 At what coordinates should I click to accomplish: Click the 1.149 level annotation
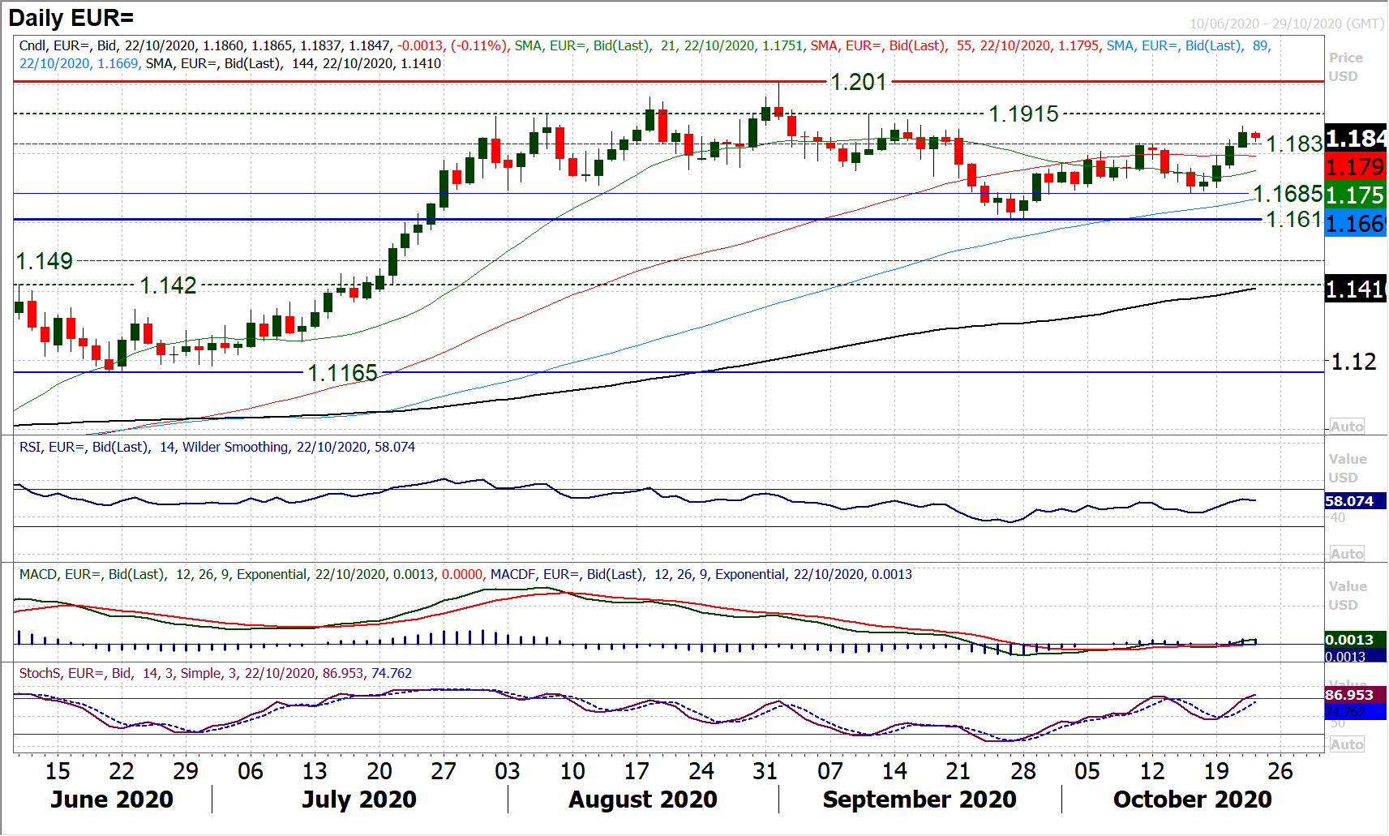[x=45, y=261]
